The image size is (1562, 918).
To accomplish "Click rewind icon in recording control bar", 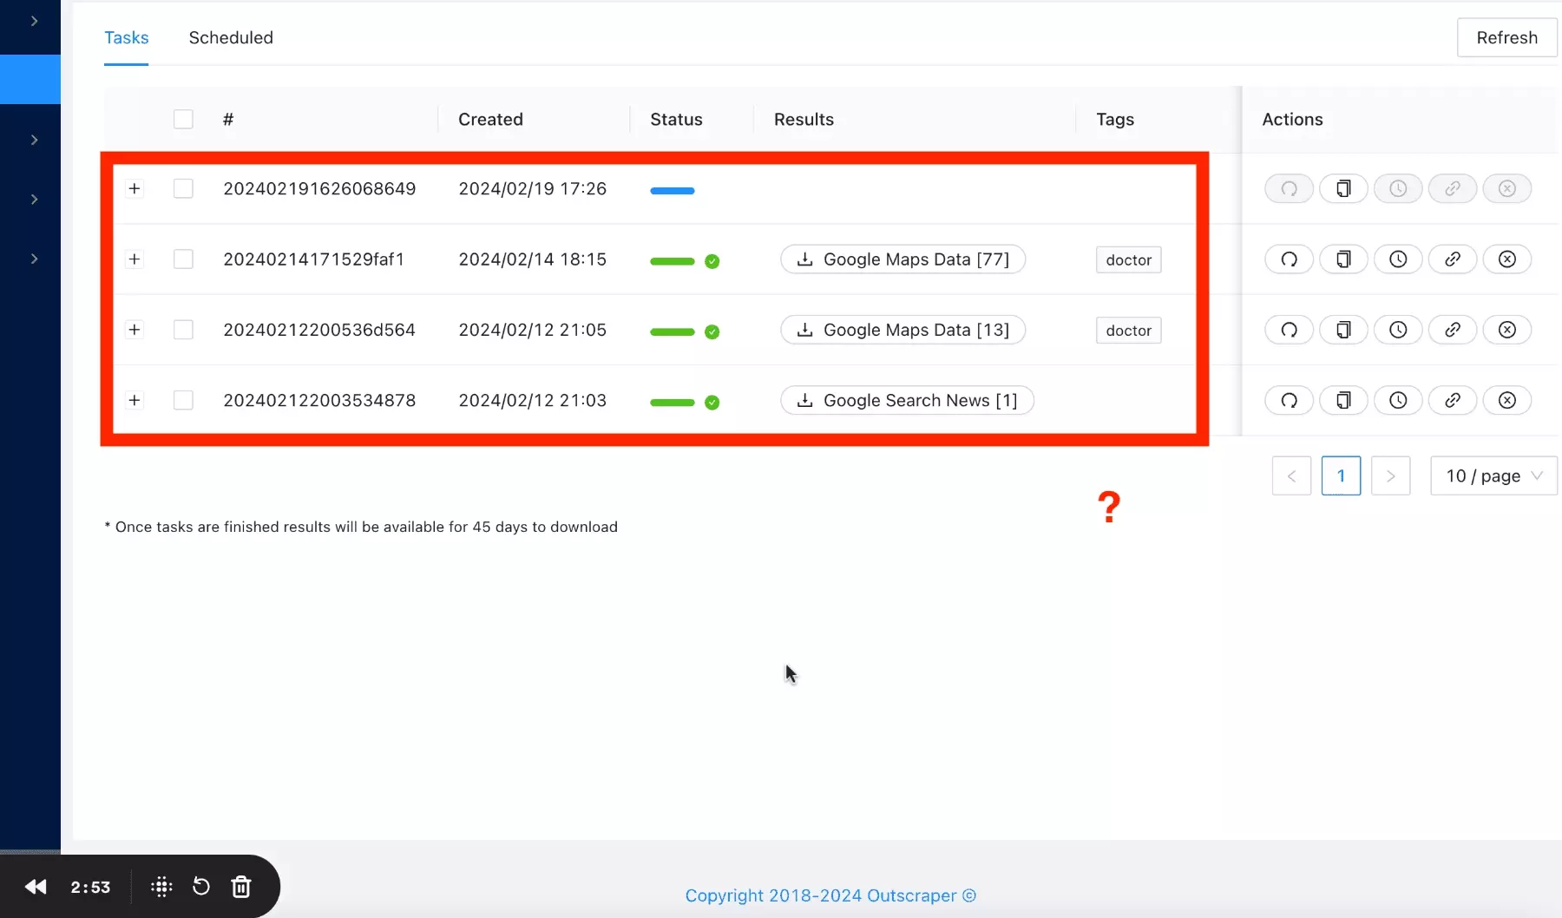I will pos(36,887).
